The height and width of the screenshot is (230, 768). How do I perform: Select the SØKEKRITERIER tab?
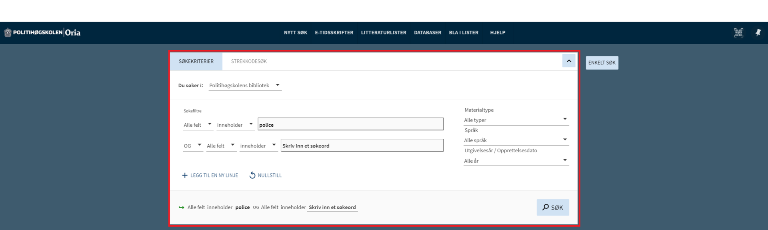(196, 61)
